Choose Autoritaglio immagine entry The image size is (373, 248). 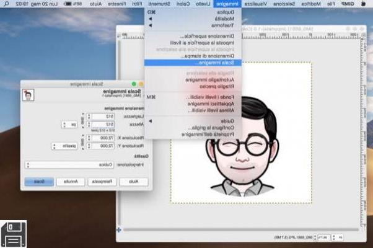coord(193,80)
